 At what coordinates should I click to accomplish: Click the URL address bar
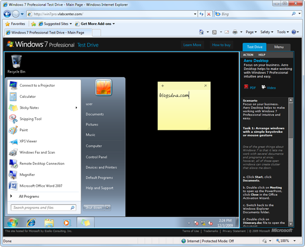(110, 14)
